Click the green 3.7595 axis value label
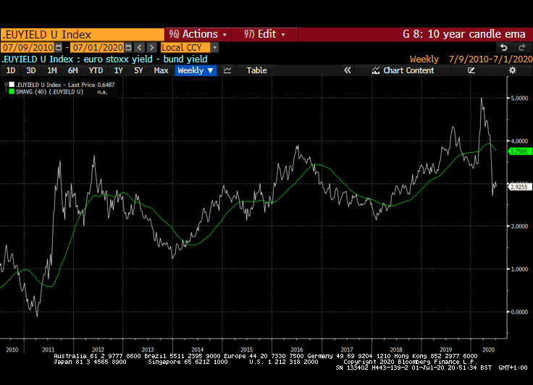 [519, 152]
